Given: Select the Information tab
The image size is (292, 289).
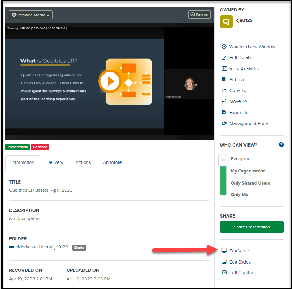Looking at the screenshot, I should (x=23, y=162).
